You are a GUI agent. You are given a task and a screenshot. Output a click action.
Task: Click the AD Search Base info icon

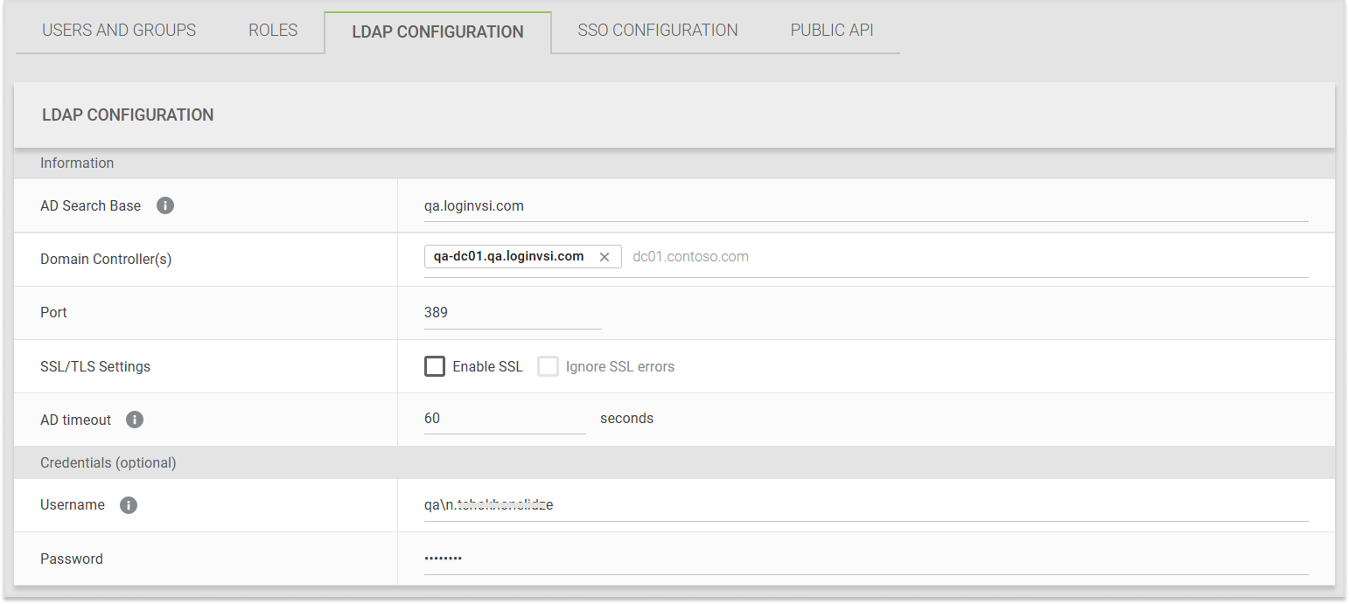click(164, 206)
